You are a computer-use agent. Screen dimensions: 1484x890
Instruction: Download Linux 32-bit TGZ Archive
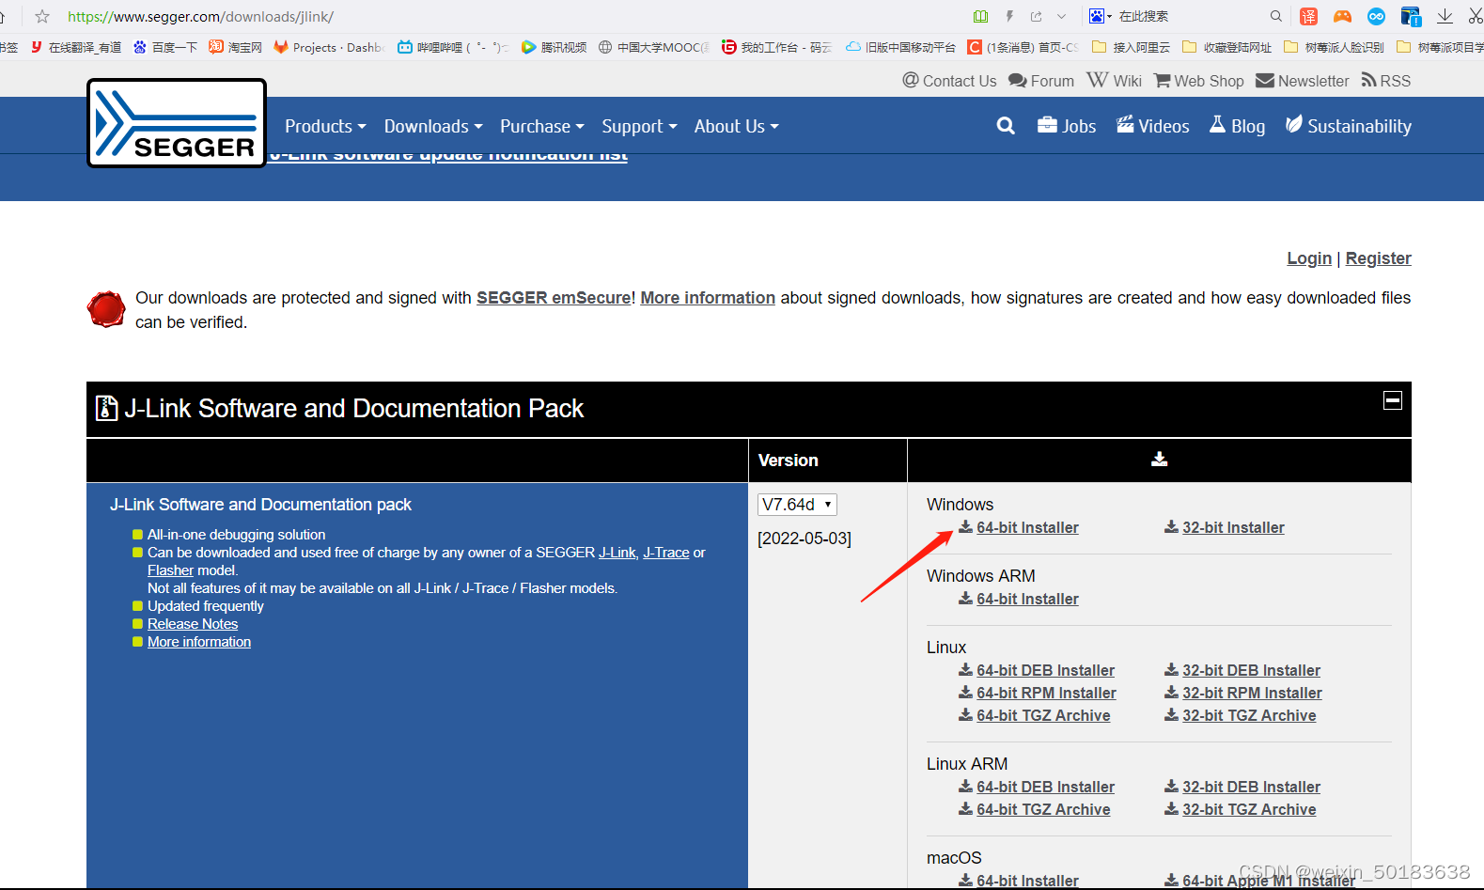pos(1241,716)
